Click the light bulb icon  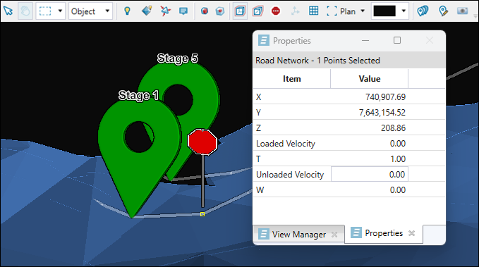tap(127, 11)
